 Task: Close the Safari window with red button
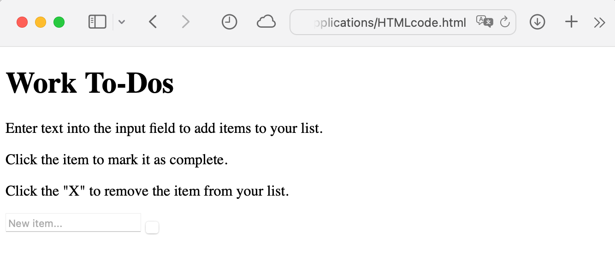tap(22, 22)
